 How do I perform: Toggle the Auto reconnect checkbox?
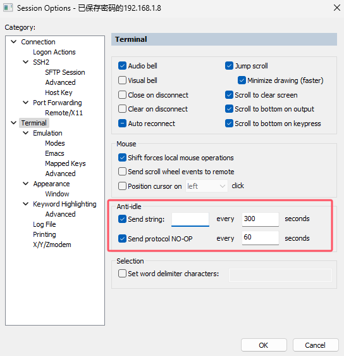tap(122, 124)
